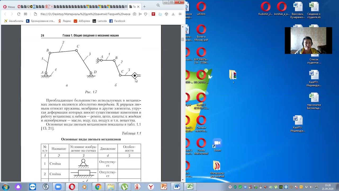Add a new tab with plus button

(144, 7)
